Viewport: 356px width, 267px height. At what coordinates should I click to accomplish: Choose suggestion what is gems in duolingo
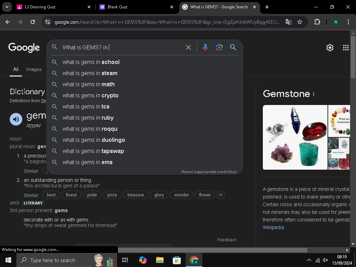[x=145, y=140]
